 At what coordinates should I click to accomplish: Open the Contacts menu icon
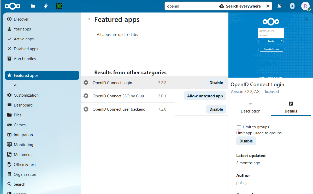(x=292, y=6)
